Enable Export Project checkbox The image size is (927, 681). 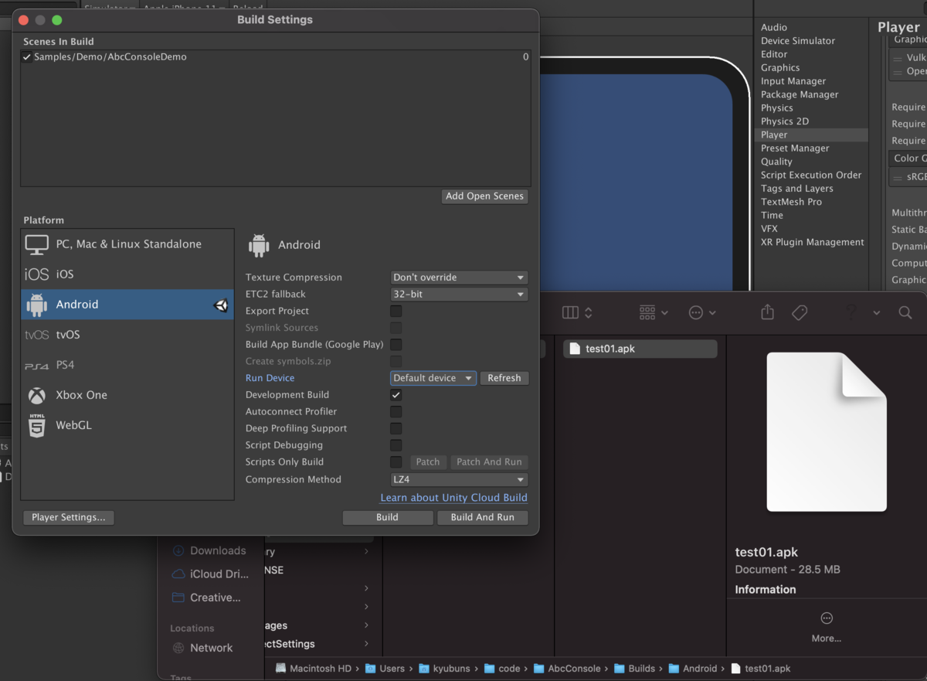click(x=396, y=311)
